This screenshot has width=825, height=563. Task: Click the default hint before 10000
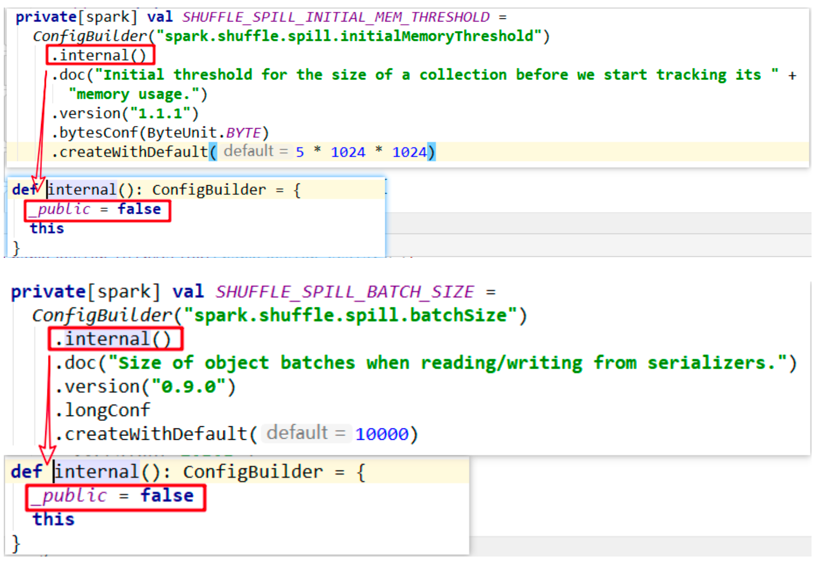(x=306, y=433)
